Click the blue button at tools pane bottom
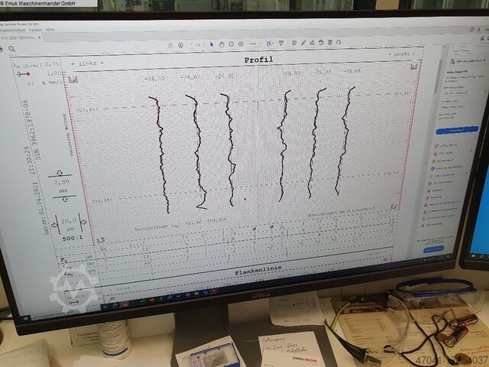Image resolution: width=489 pixels, height=367 pixels. [433, 248]
